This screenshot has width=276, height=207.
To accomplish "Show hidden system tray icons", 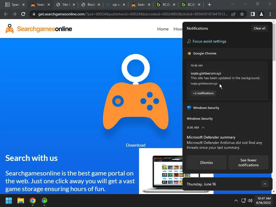I will (236, 201).
